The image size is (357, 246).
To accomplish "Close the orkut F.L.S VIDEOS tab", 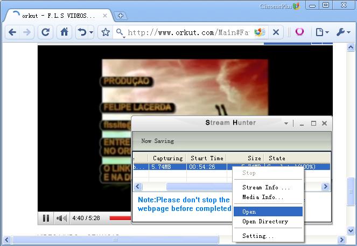I will point(105,16).
